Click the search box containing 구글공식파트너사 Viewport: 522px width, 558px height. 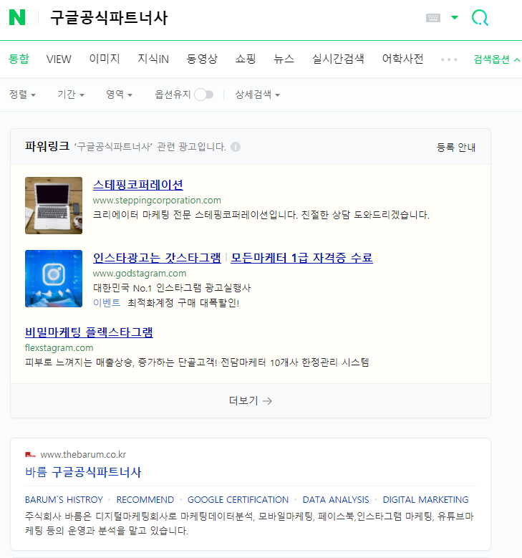coord(109,18)
